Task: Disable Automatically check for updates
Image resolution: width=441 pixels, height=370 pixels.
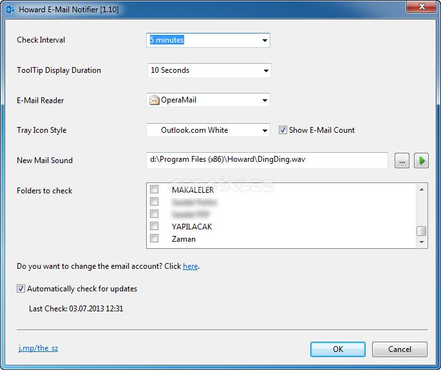Action: 21,289
